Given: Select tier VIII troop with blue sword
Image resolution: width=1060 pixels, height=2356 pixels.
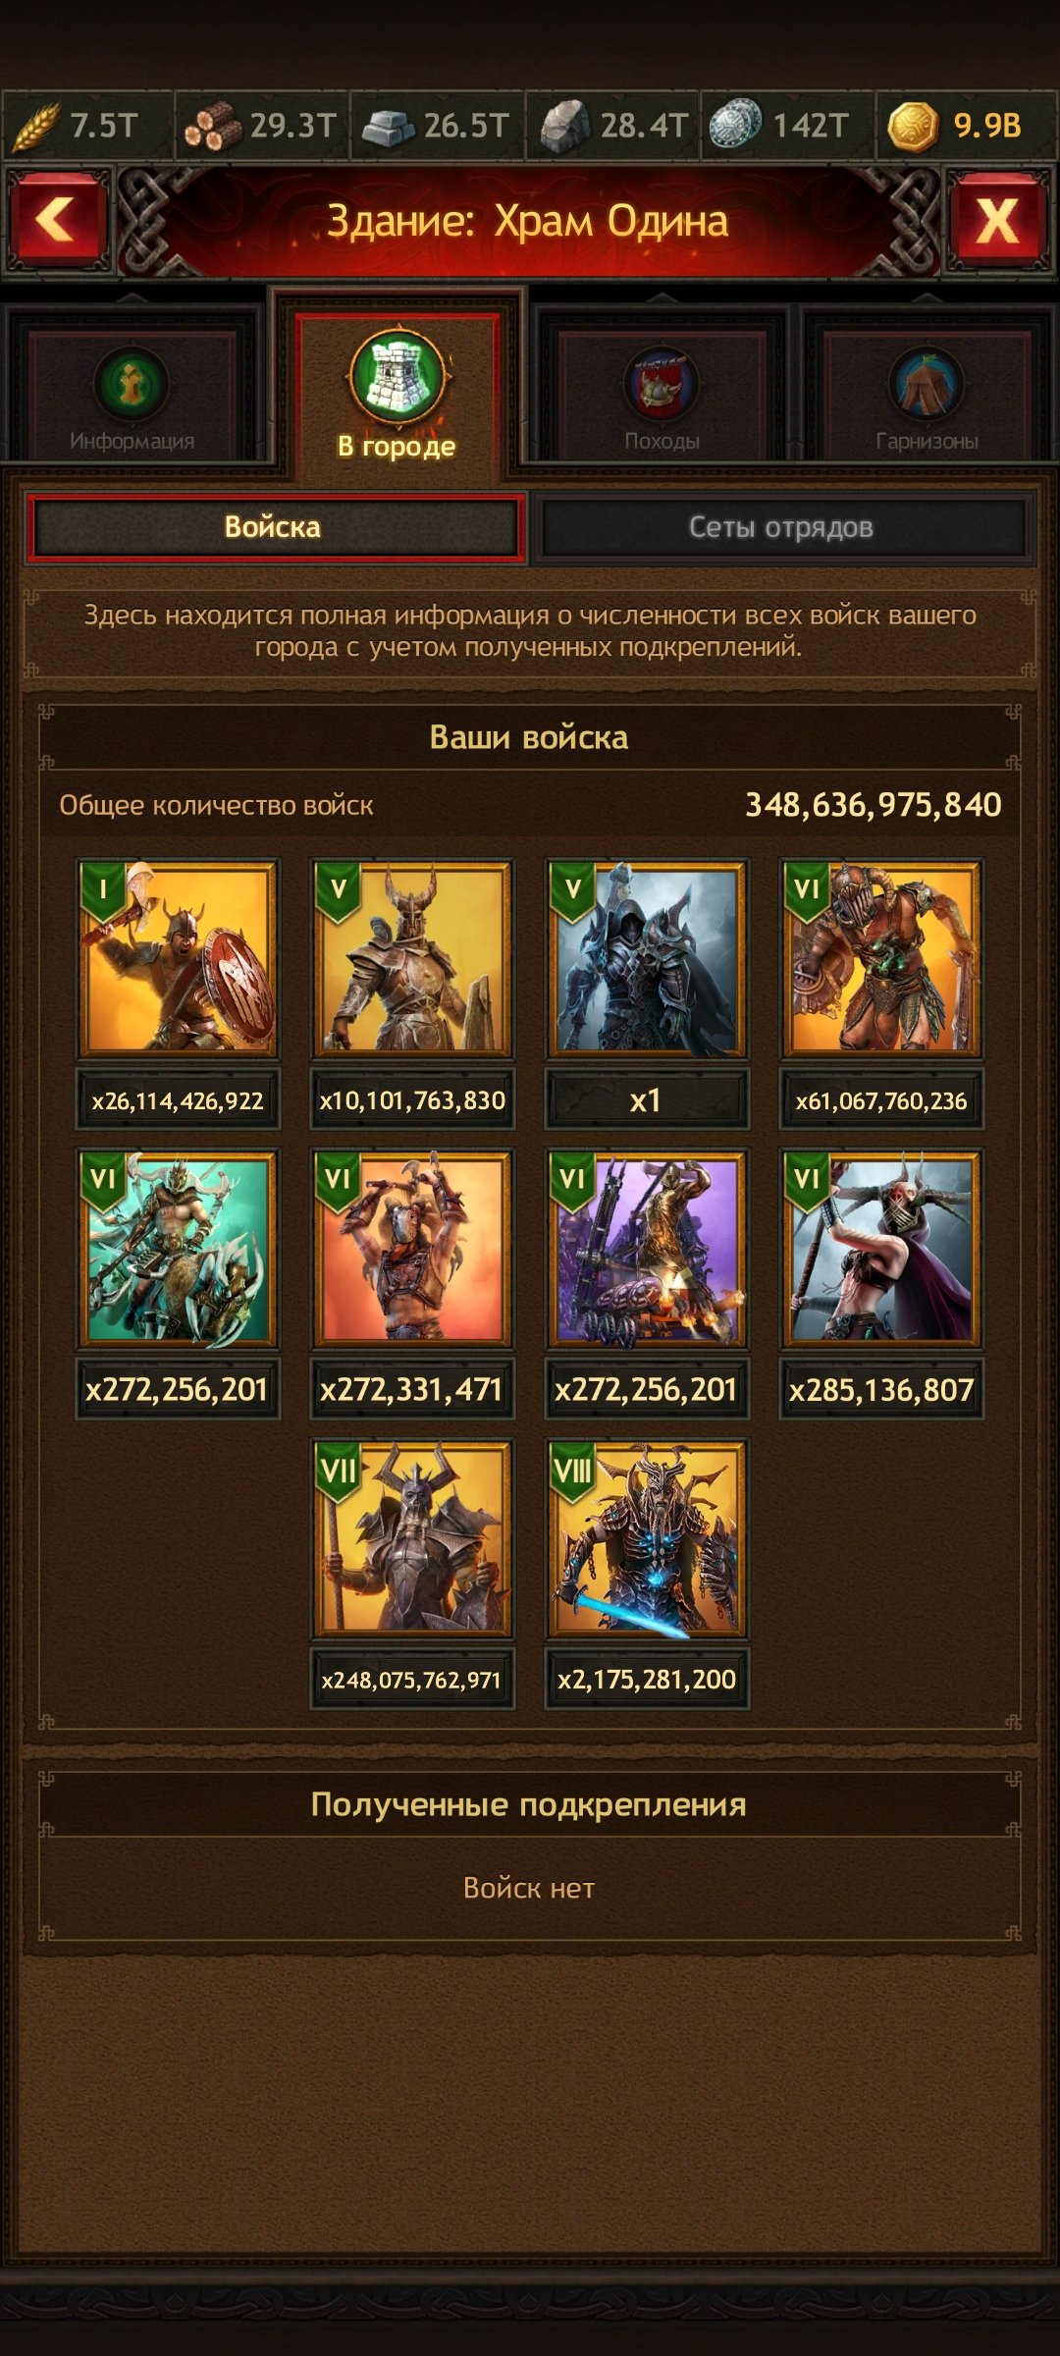Looking at the screenshot, I should [647, 1538].
